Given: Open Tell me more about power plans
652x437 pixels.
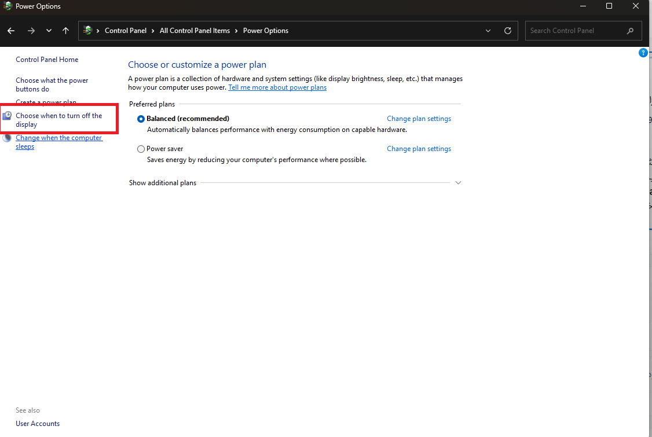Looking at the screenshot, I should 277,87.
